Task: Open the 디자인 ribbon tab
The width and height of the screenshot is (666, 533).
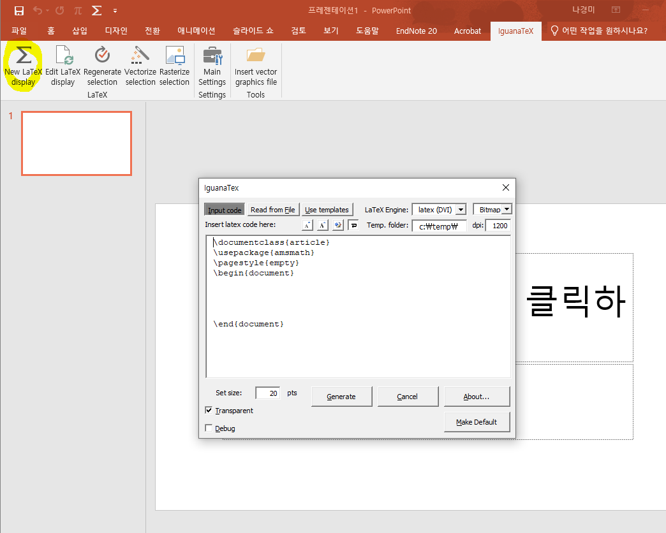Action: [116, 31]
